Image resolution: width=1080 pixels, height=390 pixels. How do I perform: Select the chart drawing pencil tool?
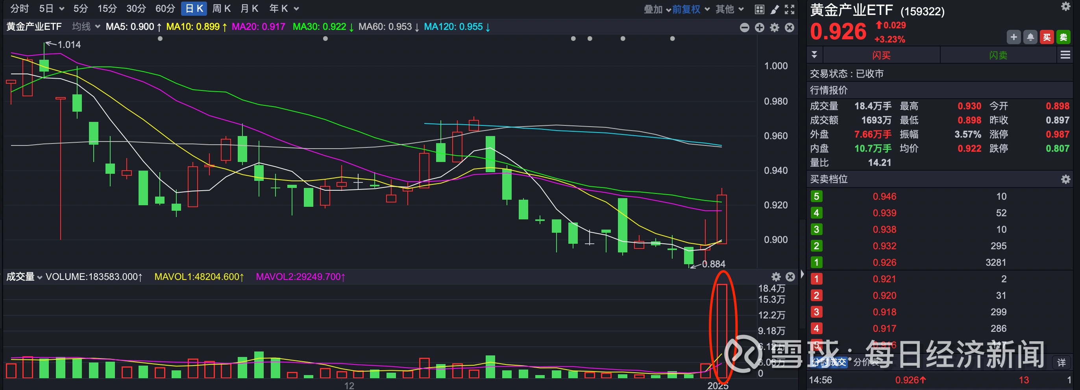pyautogui.click(x=775, y=8)
